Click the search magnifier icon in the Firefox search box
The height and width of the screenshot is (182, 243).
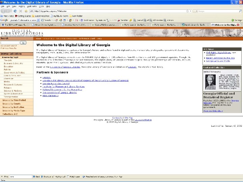click(x=240, y=11)
